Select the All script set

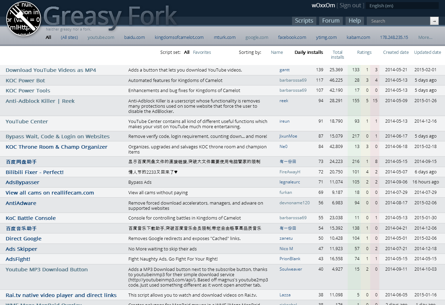[x=186, y=52]
